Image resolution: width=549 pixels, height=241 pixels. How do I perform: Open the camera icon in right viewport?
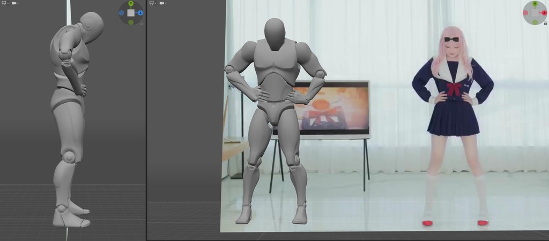(x=162, y=3)
